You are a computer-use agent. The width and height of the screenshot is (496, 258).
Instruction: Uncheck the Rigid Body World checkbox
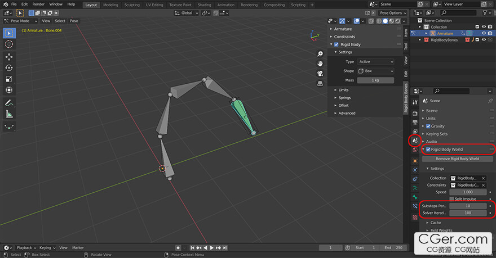coord(428,150)
